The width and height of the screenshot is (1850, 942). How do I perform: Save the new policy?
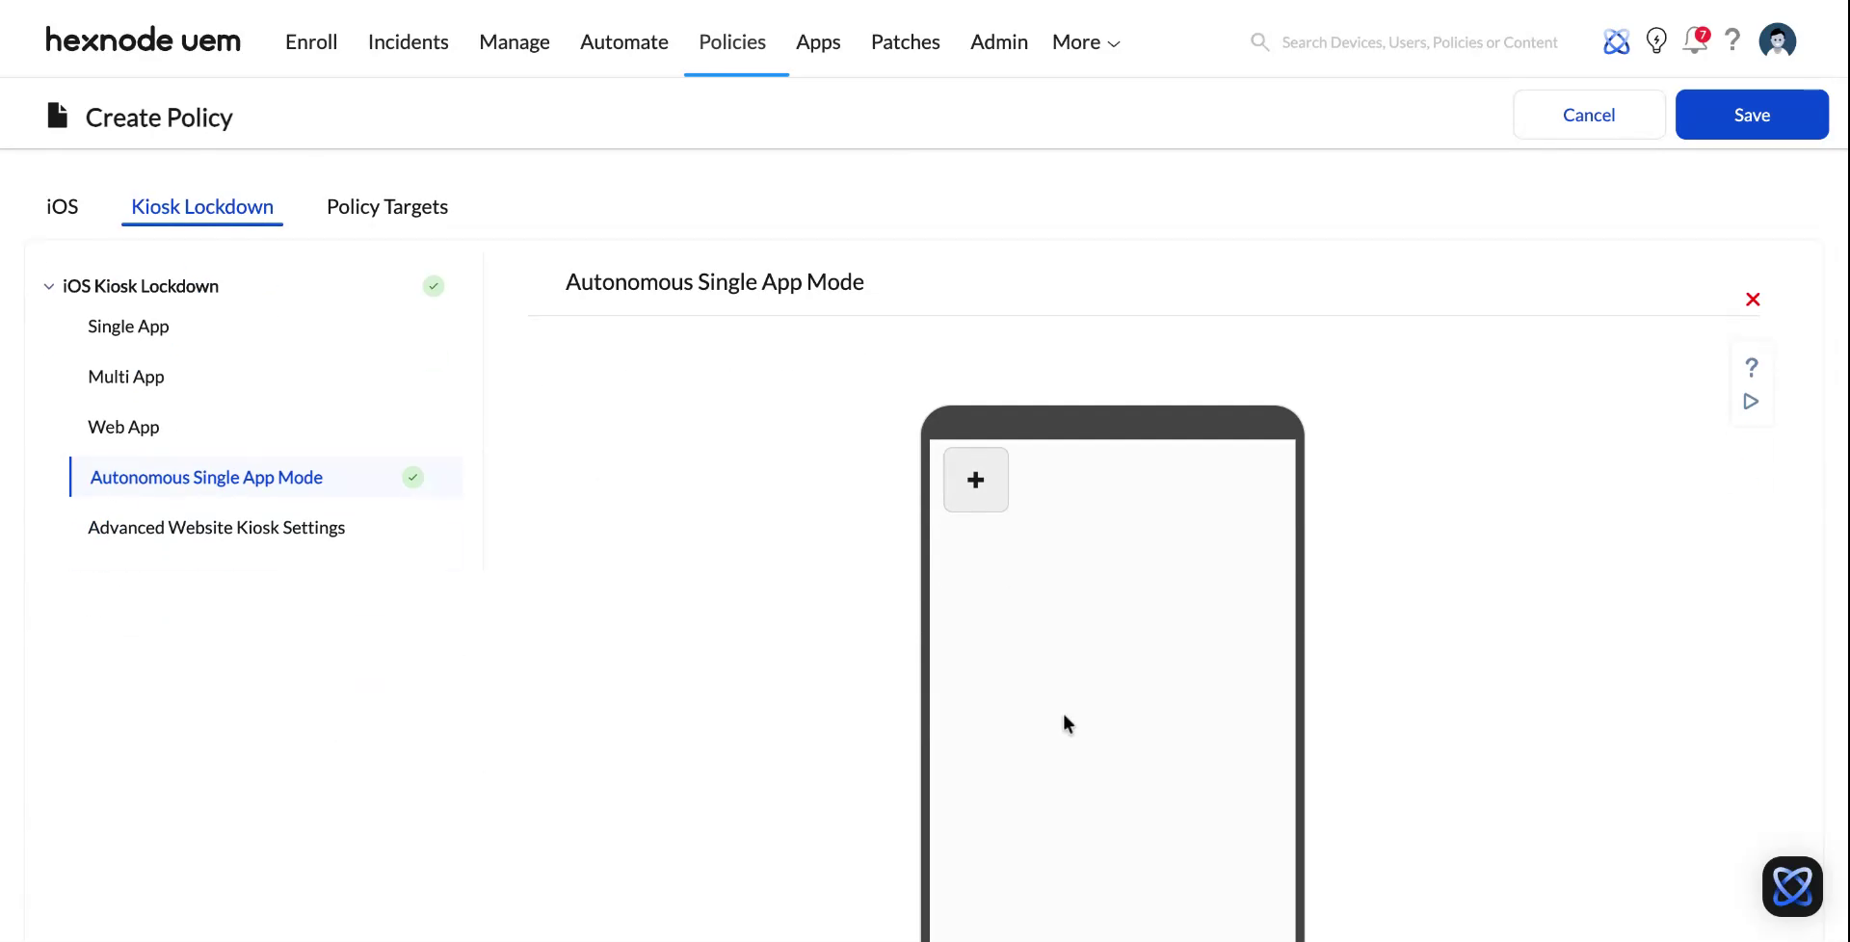(x=1752, y=114)
